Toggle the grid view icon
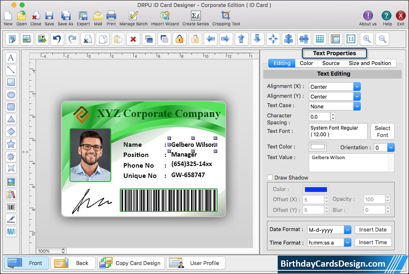This screenshot has height=274, width=409. (x=320, y=39)
